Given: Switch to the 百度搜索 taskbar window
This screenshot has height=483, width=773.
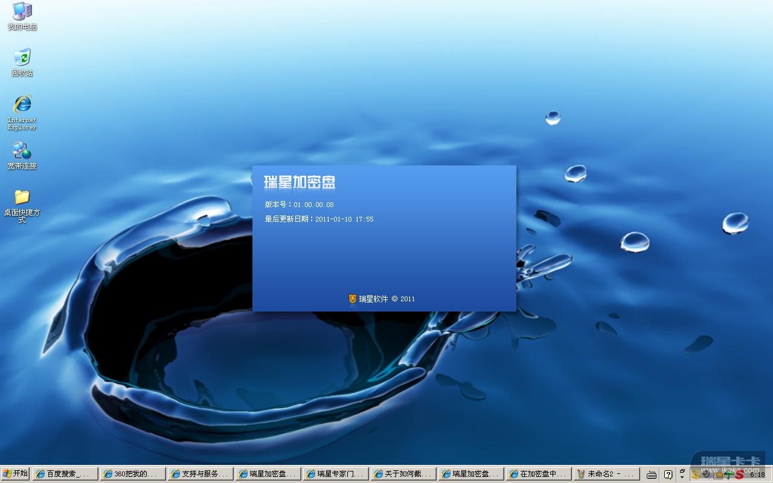Looking at the screenshot, I should click(x=65, y=474).
